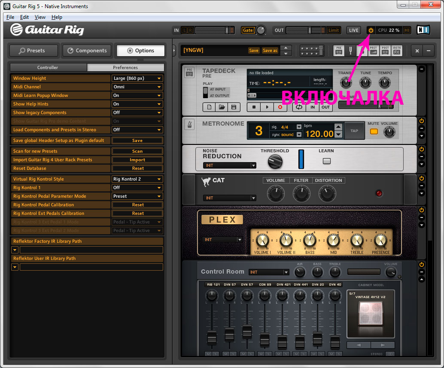Click Metronome TAP tempo button

(x=354, y=131)
